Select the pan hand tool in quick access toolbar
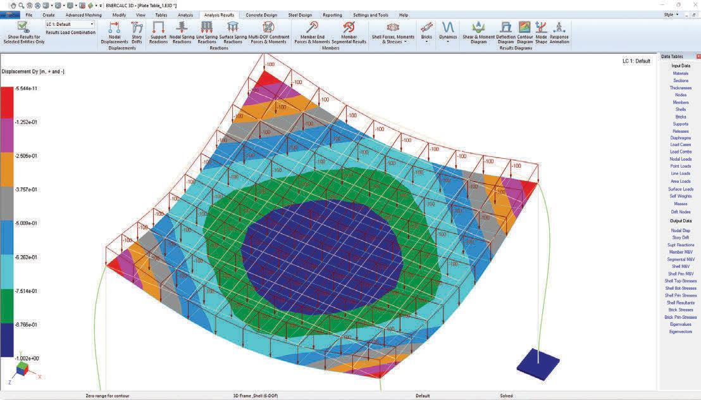Image resolution: width=701 pixels, height=400 pixels. click(13, 5)
